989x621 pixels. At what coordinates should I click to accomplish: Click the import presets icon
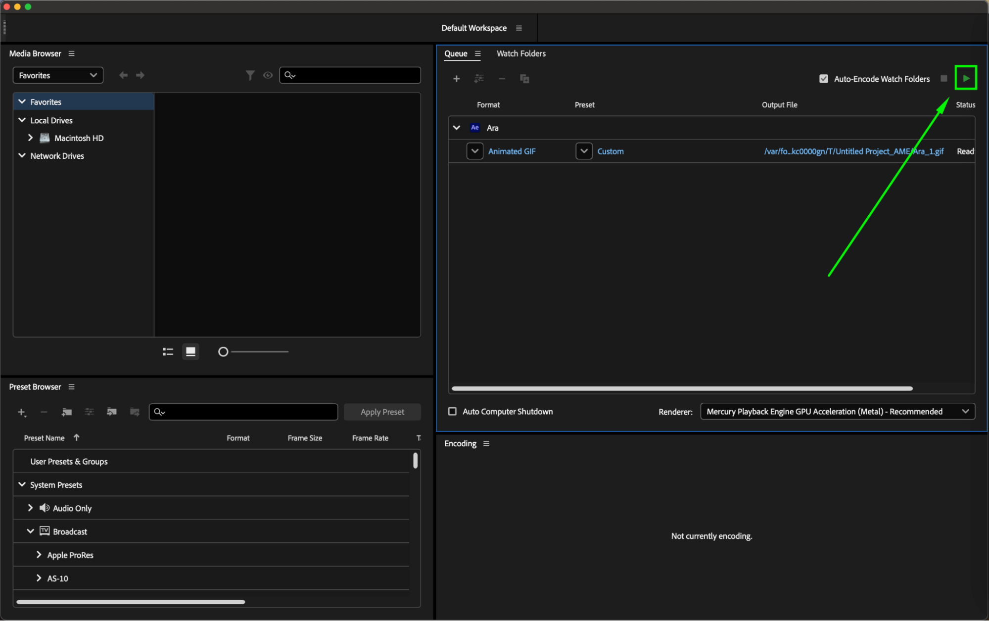click(112, 412)
